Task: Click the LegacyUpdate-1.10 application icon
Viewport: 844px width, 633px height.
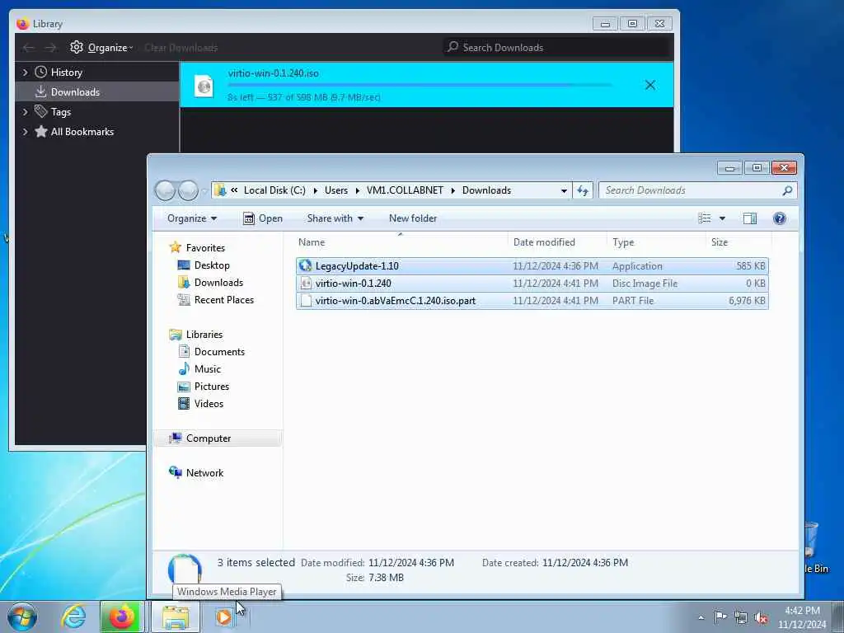Action: pyautogui.click(x=306, y=265)
